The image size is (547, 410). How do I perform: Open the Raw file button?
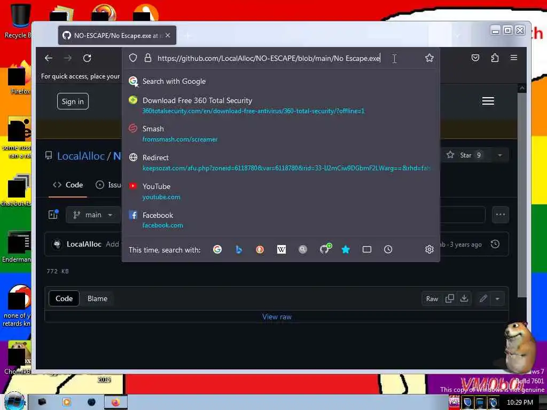pyautogui.click(x=432, y=299)
